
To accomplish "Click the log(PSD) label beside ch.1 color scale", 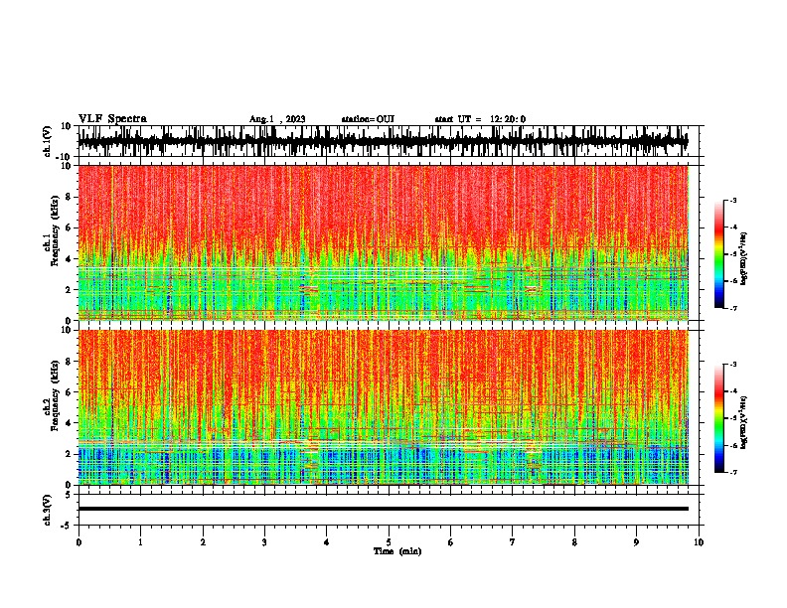I will point(743,259).
